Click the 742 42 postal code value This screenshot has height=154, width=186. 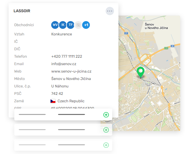tap(57, 94)
